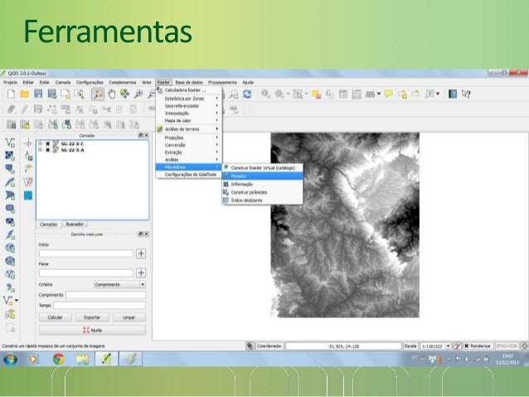Open the Attribute Table icon

point(343,94)
